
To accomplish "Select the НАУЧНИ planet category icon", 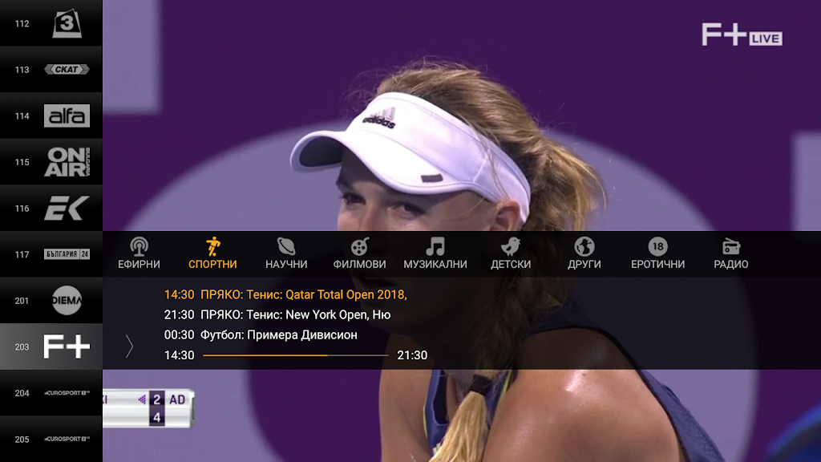I will [x=286, y=253].
